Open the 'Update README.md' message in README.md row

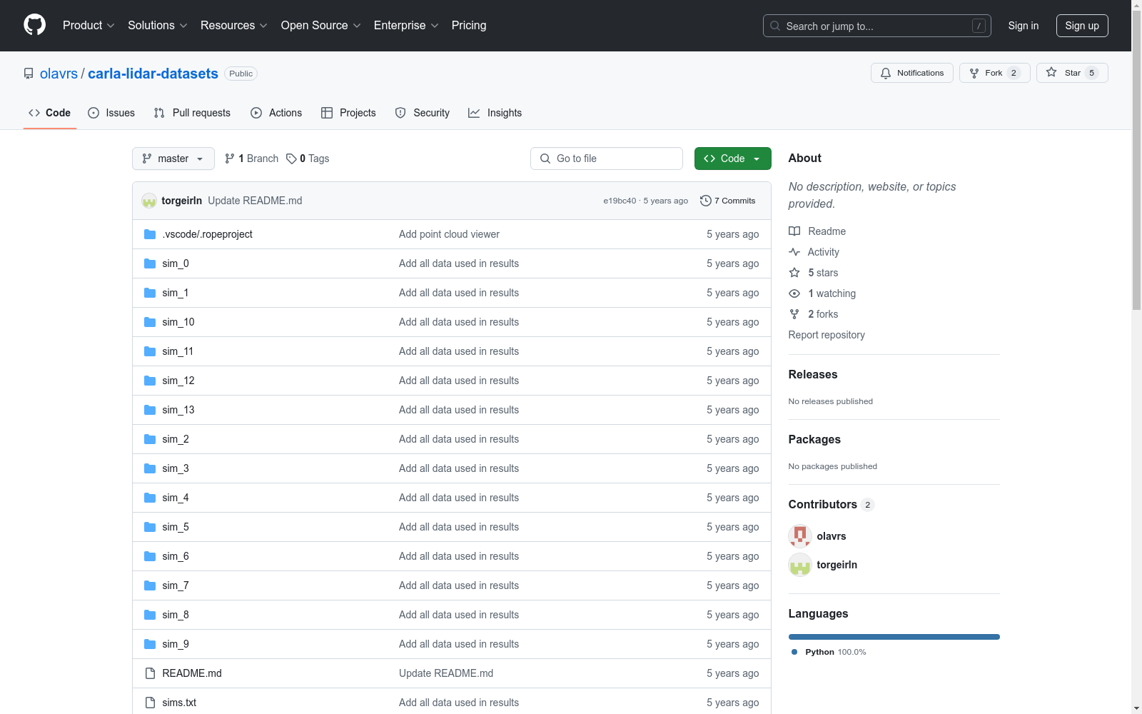446,673
